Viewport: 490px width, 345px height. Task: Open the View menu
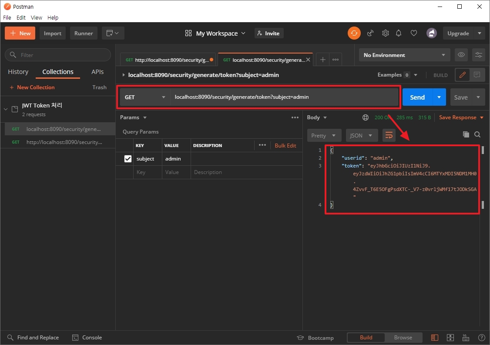point(36,17)
